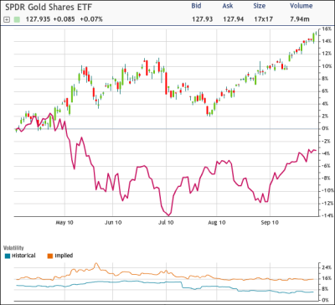The width and height of the screenshot is (335, 305).
Task: Click the Volume column header
Action: (x=301, y=6)
